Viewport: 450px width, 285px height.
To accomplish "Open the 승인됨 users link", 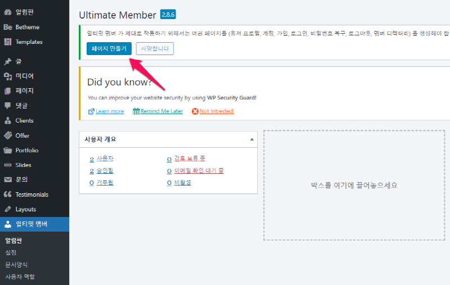I will [x=105, y=171].
